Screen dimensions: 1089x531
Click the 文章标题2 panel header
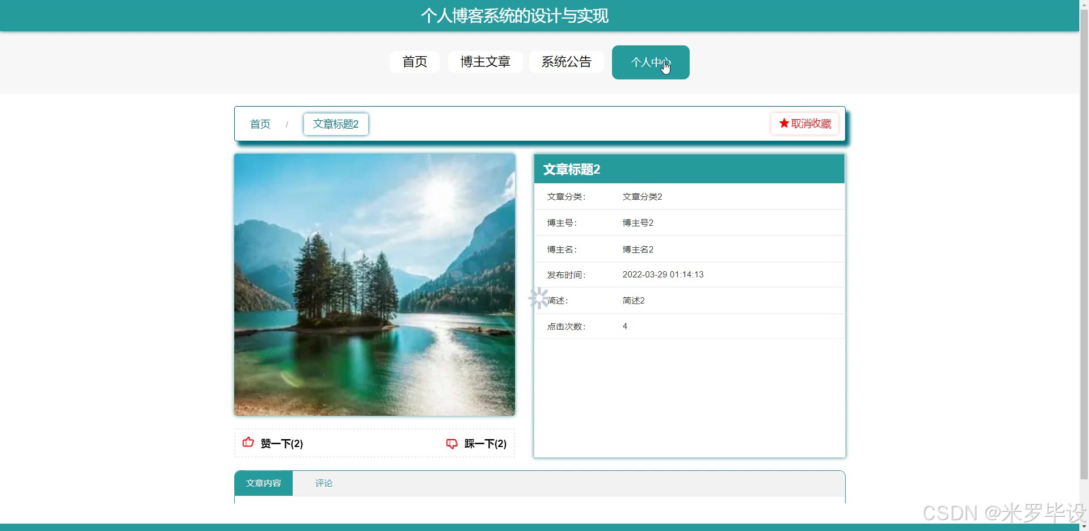[689, 169]
